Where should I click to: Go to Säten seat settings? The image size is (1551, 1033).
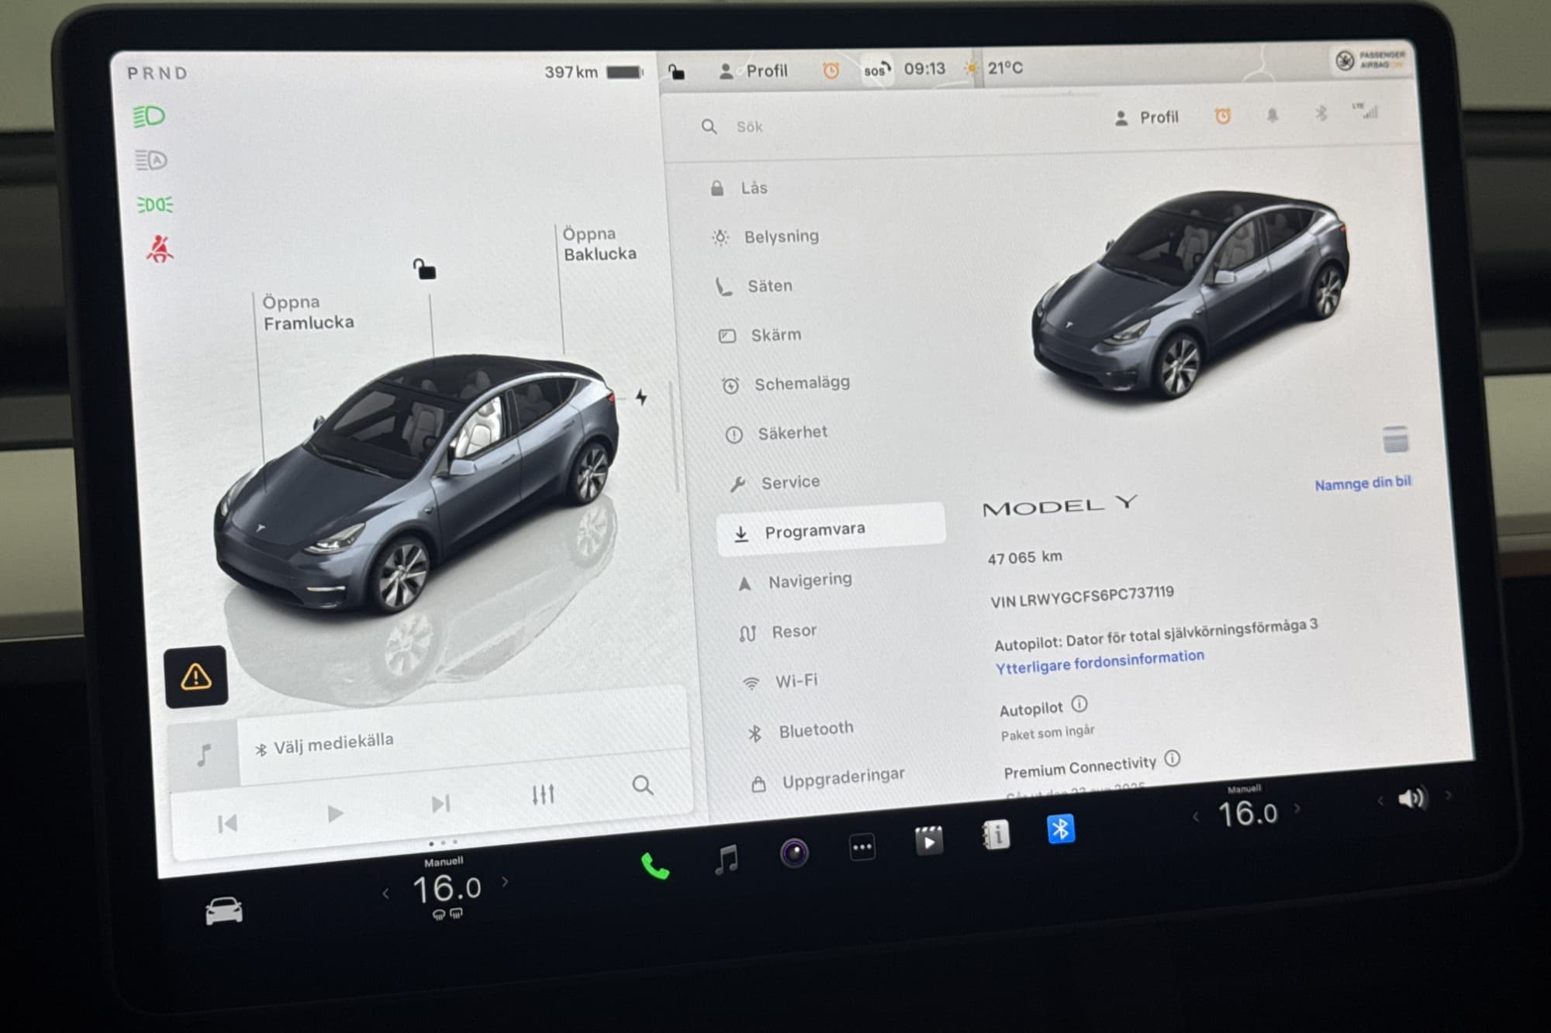coord(754,286)
